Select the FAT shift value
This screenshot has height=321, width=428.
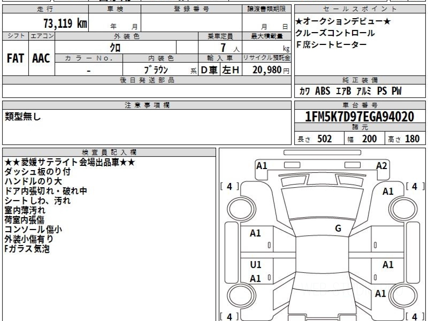pyautogui.click(x=15, y=58)
